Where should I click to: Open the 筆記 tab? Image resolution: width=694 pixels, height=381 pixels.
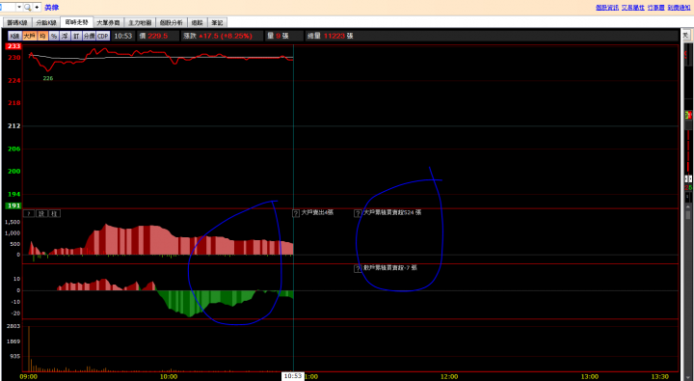click(x=217, y=22)
